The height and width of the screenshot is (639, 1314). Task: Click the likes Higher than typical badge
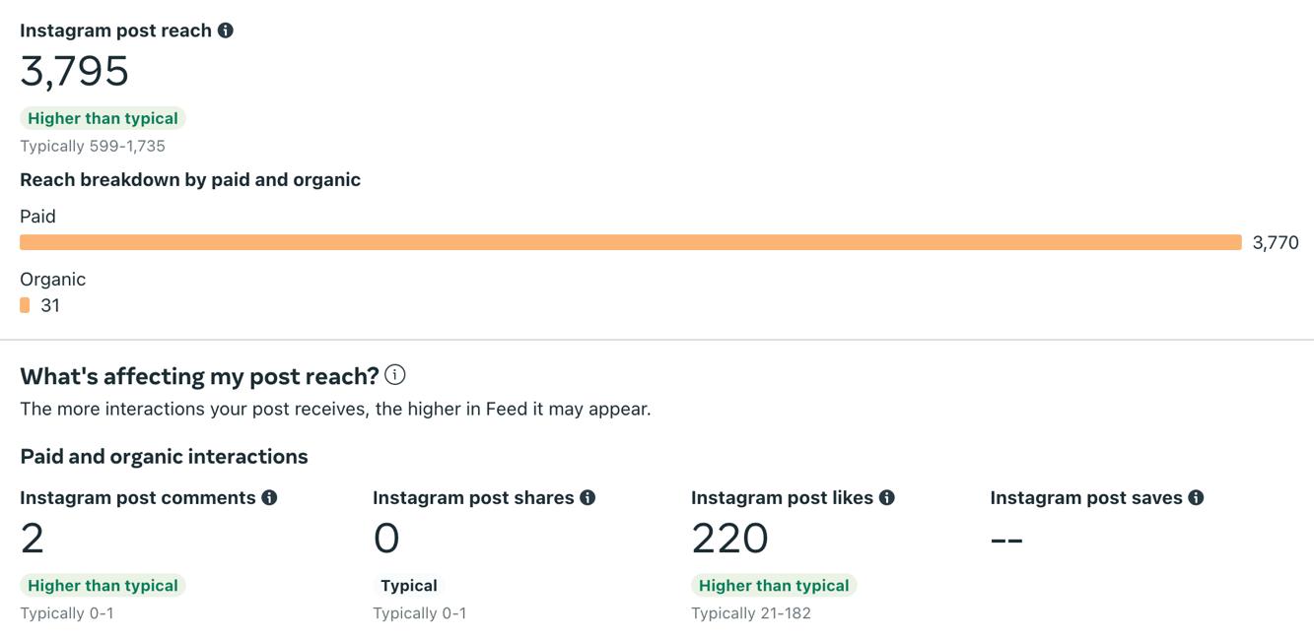click(774, 586)
